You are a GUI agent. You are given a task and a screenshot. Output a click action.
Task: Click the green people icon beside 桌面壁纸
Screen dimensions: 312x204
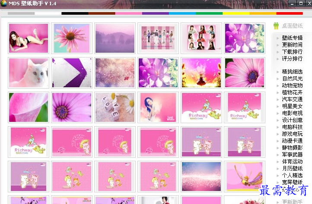point(276,26)
